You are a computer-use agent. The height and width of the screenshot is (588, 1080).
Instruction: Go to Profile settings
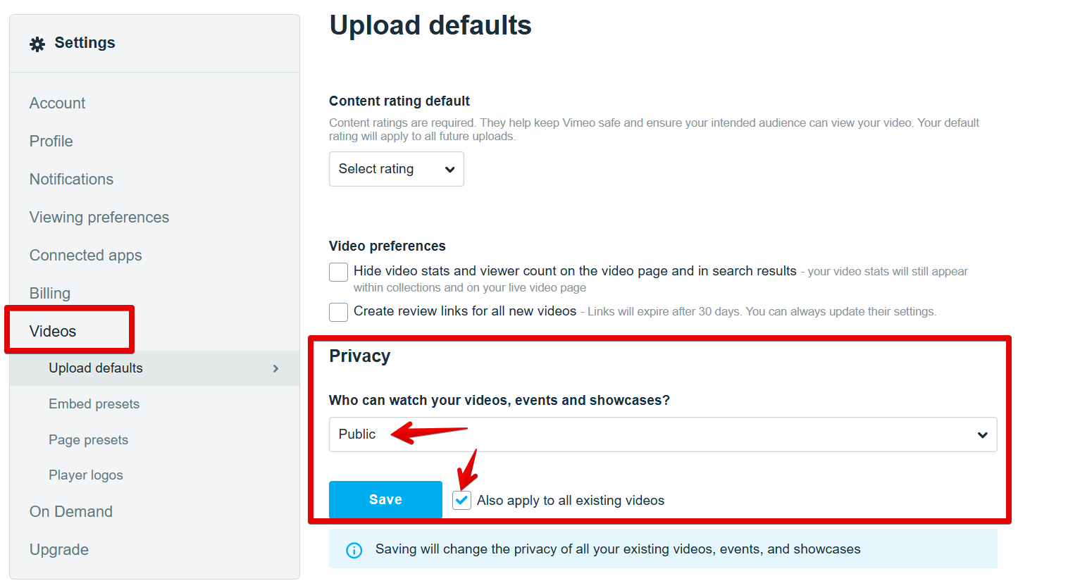[x=51, y=142]
